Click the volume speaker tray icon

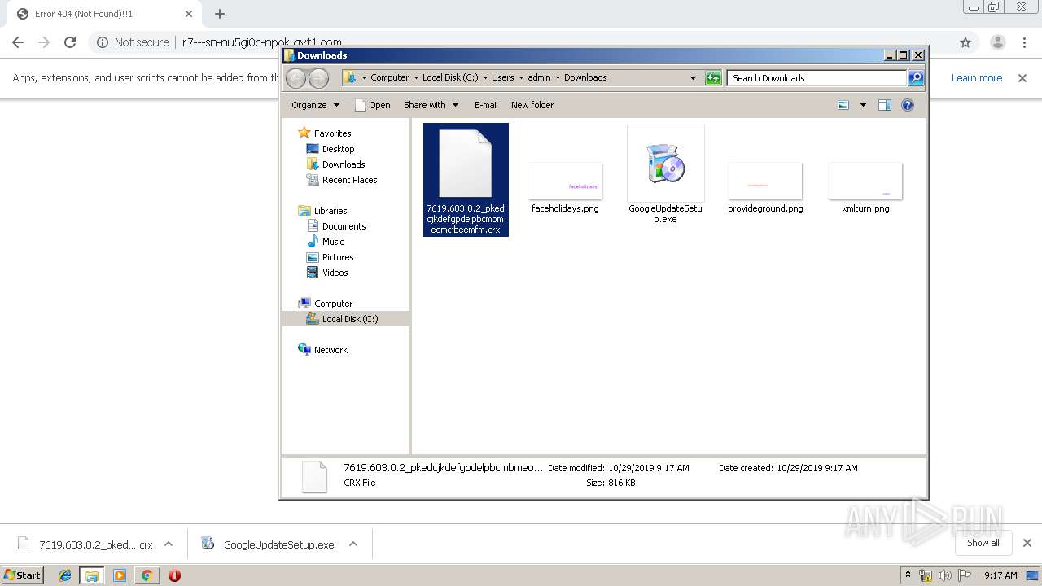[x=944, y=575]
